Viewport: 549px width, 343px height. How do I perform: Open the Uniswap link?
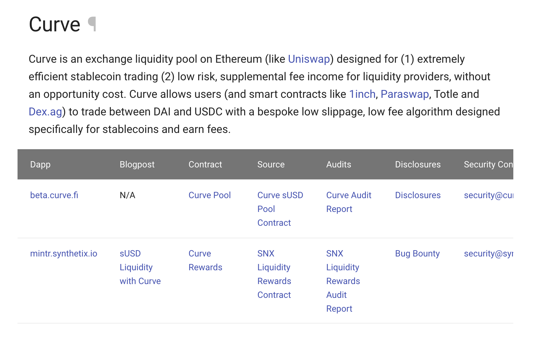[309, 59]
